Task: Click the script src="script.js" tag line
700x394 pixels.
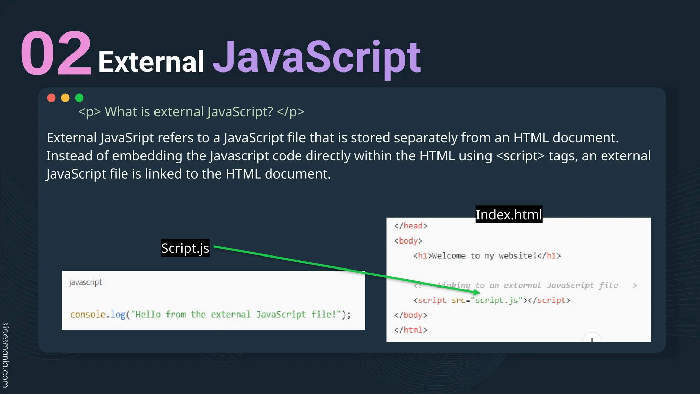Action: [492, 300]
